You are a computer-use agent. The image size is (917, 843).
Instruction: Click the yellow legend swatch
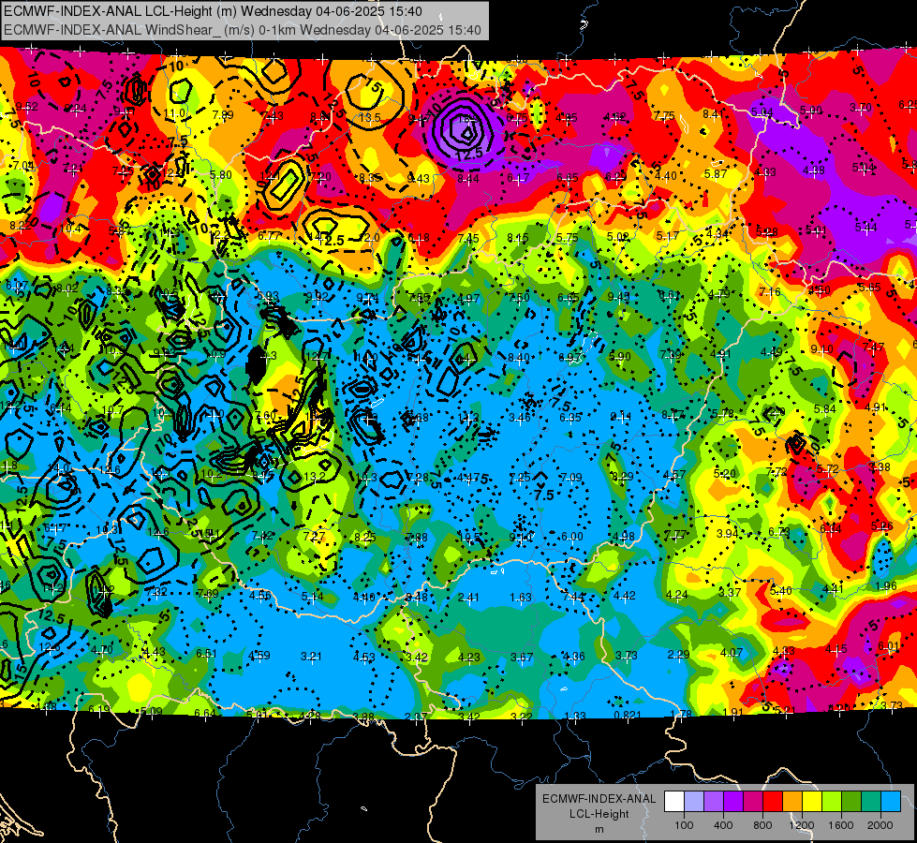(812, 802)
